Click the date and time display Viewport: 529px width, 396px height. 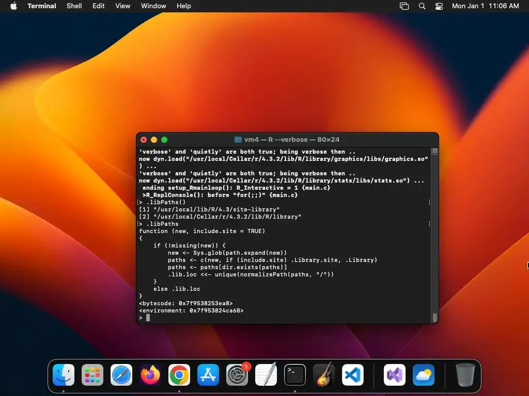[x=486, y=6]
